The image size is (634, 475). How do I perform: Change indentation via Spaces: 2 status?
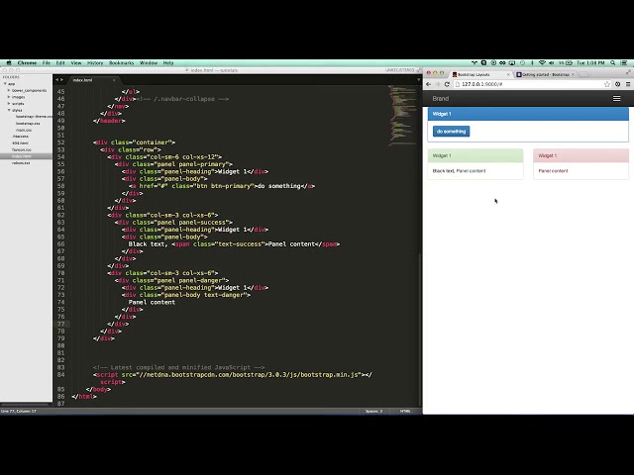pos(374,412)
